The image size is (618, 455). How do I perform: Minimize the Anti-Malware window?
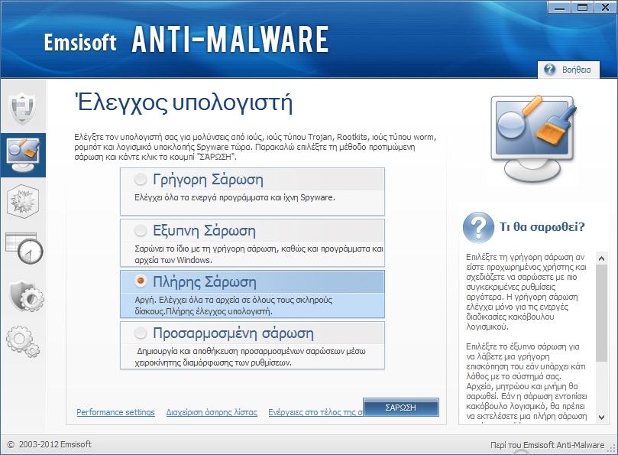point(559,7)
